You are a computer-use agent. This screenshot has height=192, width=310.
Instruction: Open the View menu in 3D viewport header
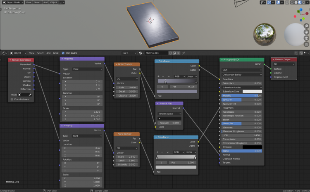pos(29,2)
